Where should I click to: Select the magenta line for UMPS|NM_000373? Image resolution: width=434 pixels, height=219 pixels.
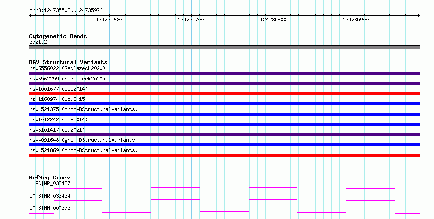tap(224, 212)
